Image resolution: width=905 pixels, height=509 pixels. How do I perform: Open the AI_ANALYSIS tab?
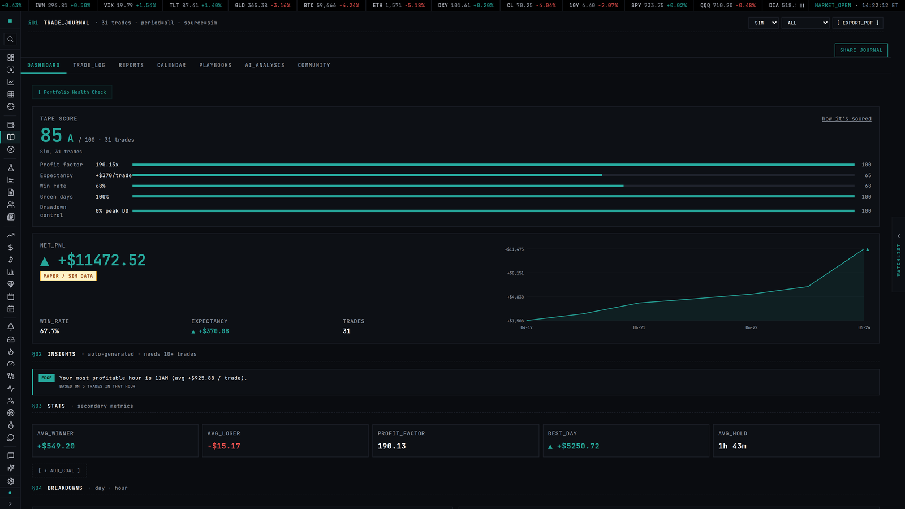[x=265, y=66]
